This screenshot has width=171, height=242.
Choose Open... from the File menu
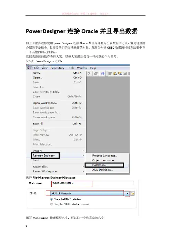coord(59,78)
